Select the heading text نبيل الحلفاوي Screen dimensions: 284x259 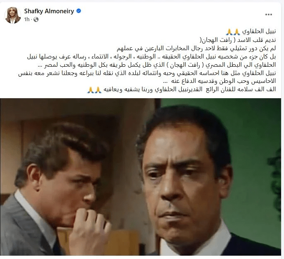tap(259, 31)
